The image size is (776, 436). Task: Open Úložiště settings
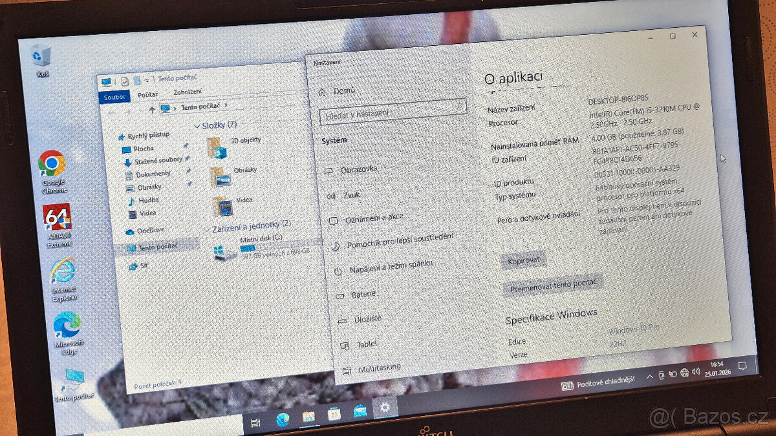(x=360, y=319)
